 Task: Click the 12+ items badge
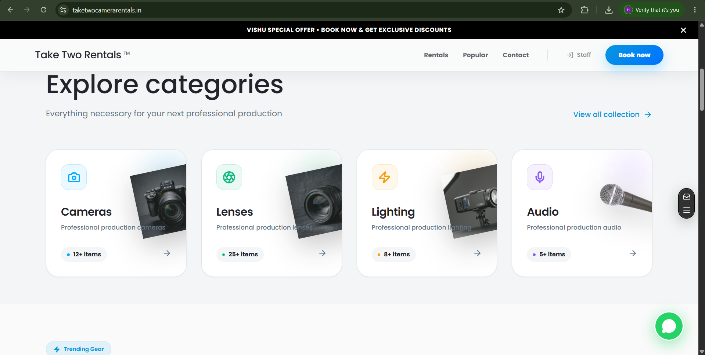tap(84, 254)
